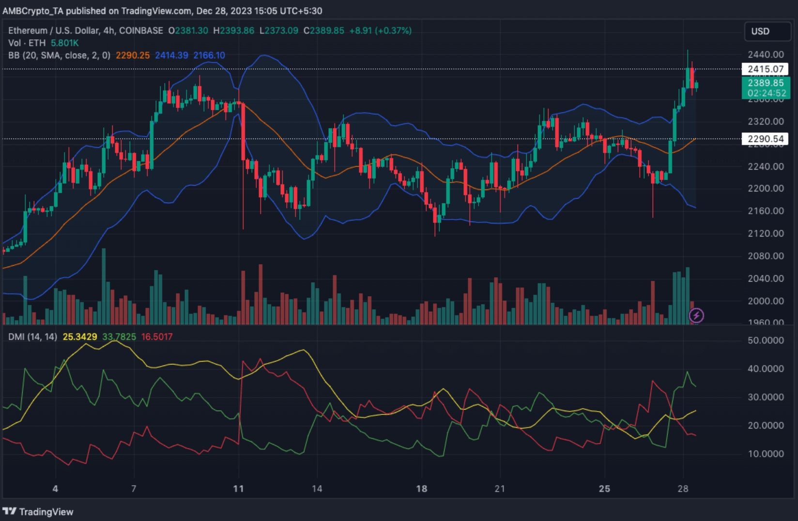The image size is (798, 521).
Task: Click the date label 7 on time axis
Action: [134, 489]
